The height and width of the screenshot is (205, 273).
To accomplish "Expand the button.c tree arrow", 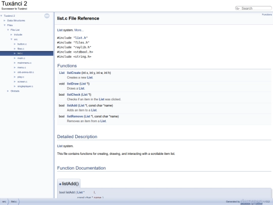I will point(15,44).
